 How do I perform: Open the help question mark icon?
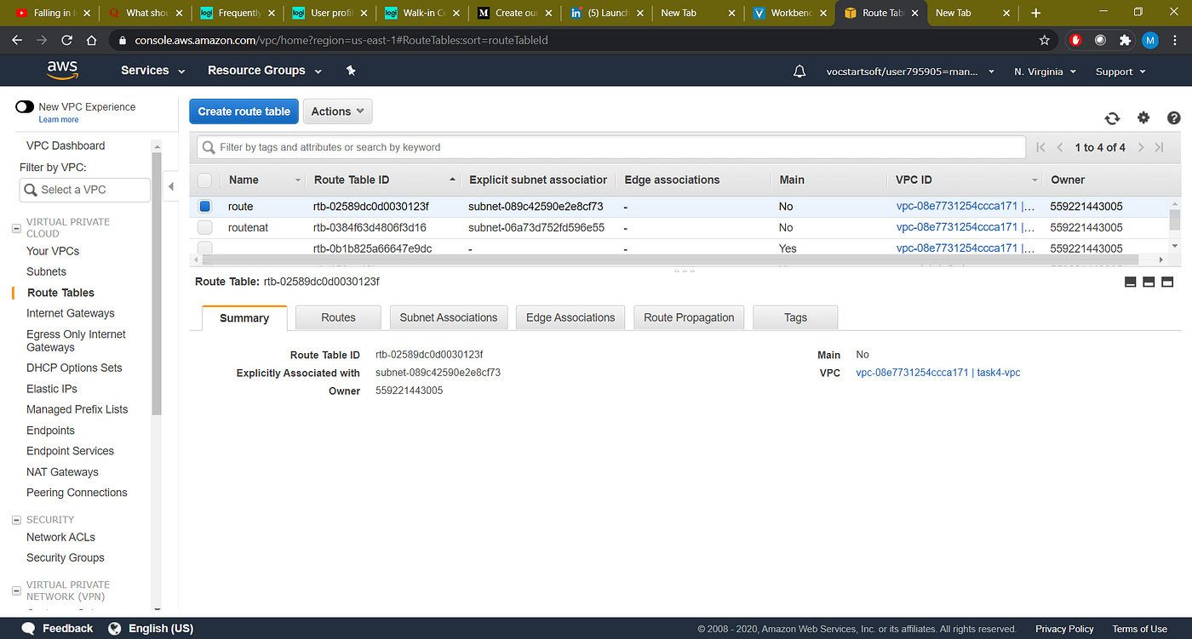tap(1173, 118)
